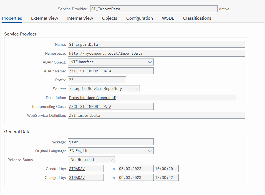Image resolution: width=265 pixels, height=195 pixels.
Task: Select the Configuration tab
Action: coord(139,18)
